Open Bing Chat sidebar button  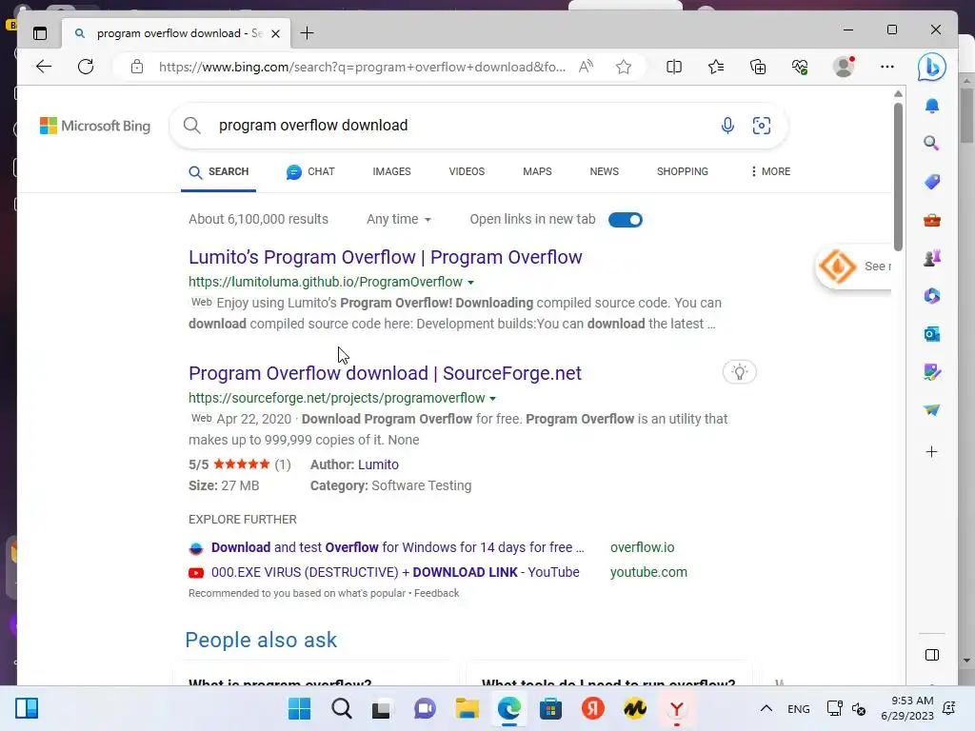click(x=931, y=68)
